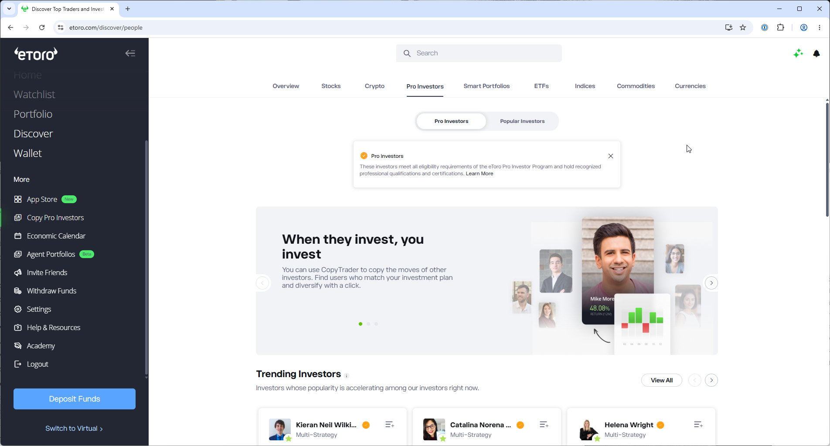Open Helena Wright profile name
Screen dimensions: 830x446
click(x=629, y=425)
